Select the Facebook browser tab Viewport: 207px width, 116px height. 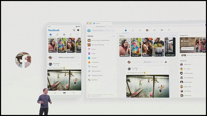click(102, 23)
